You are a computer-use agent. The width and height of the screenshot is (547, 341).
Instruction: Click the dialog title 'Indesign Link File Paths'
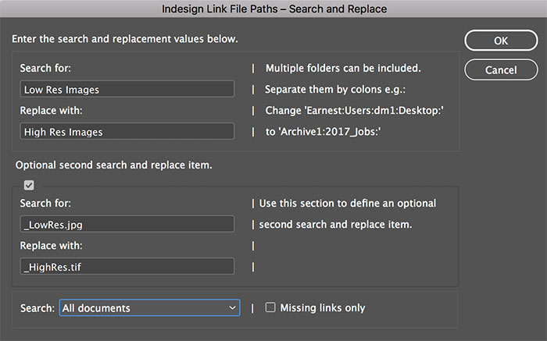click(x=220, y=9)
